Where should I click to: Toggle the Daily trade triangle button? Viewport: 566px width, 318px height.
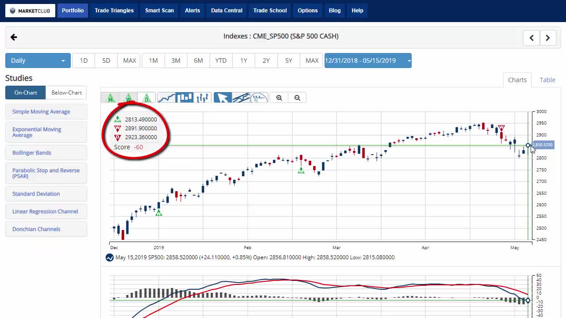click(x=146, y=98)
